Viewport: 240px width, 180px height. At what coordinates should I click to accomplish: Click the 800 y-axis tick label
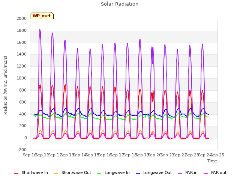pyautogui.click(x=23, y=90)
